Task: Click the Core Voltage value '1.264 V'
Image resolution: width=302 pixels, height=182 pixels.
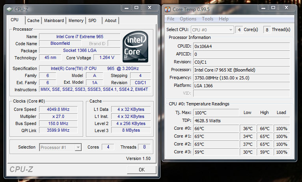Action: point(107,57)
